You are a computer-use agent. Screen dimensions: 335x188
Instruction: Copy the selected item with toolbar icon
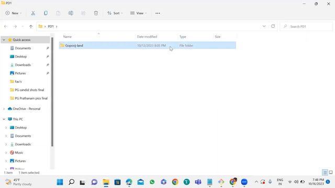(46, 13)
